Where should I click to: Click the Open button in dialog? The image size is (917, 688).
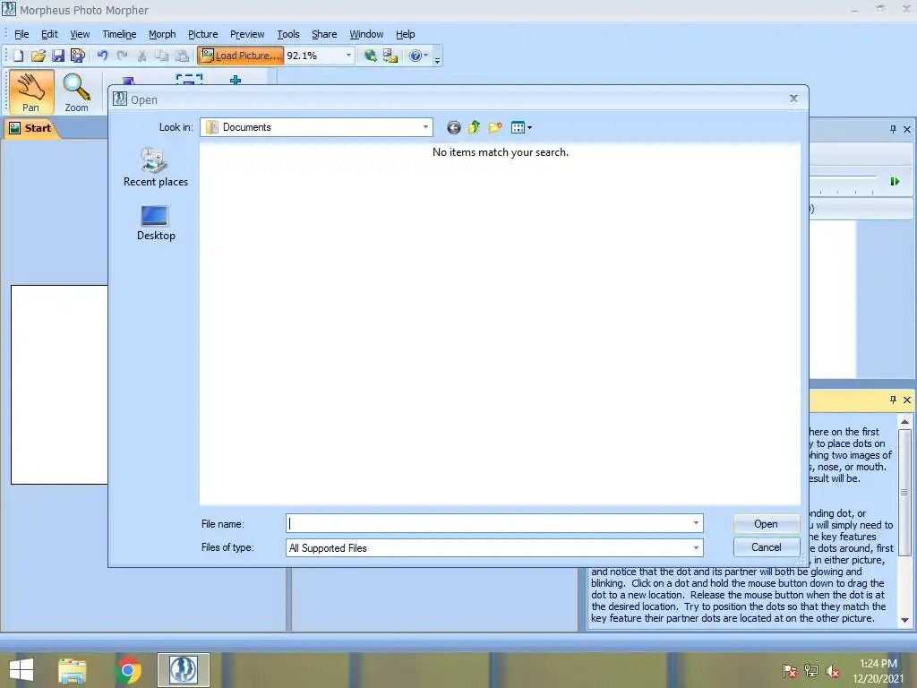click(767, 524)
